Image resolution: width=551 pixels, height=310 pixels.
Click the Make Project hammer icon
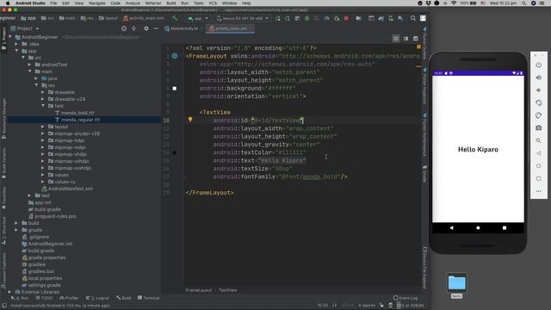[x=175, y=18]
